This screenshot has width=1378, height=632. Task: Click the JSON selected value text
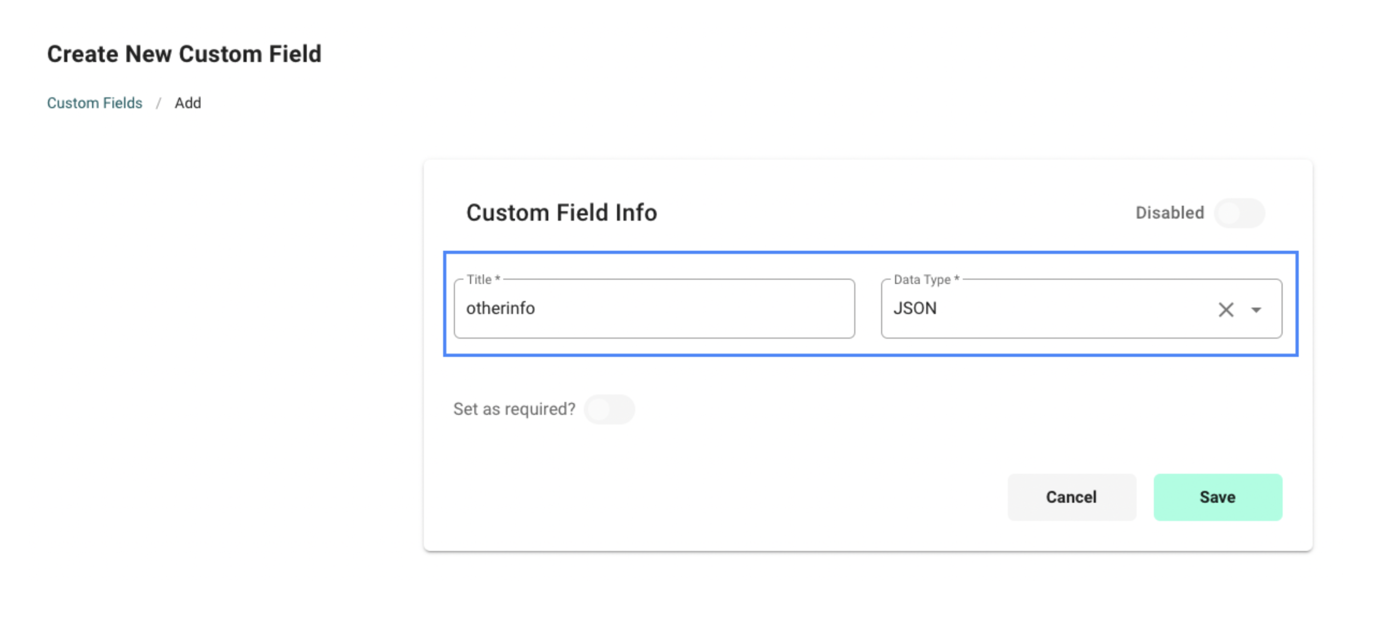point(915,308)
